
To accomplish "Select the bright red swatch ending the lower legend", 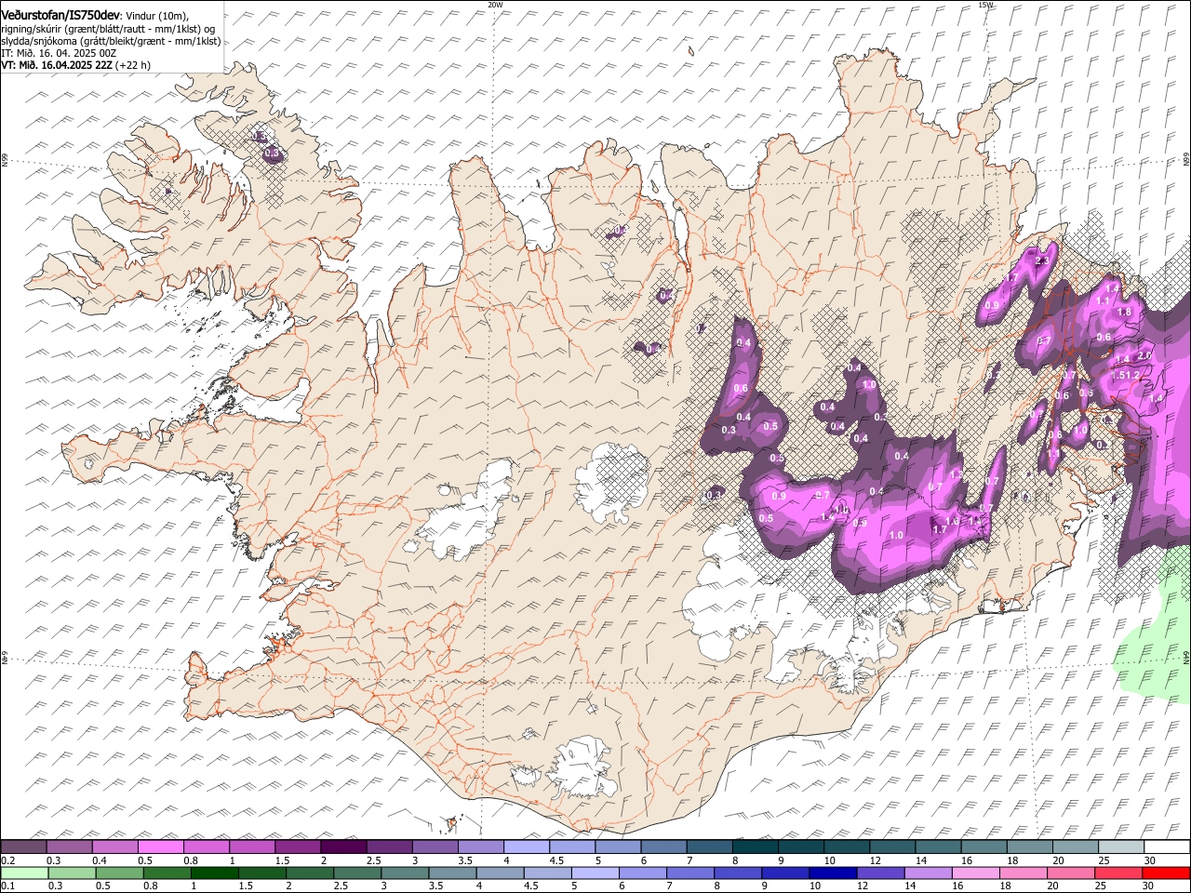I will point(1166,873).
